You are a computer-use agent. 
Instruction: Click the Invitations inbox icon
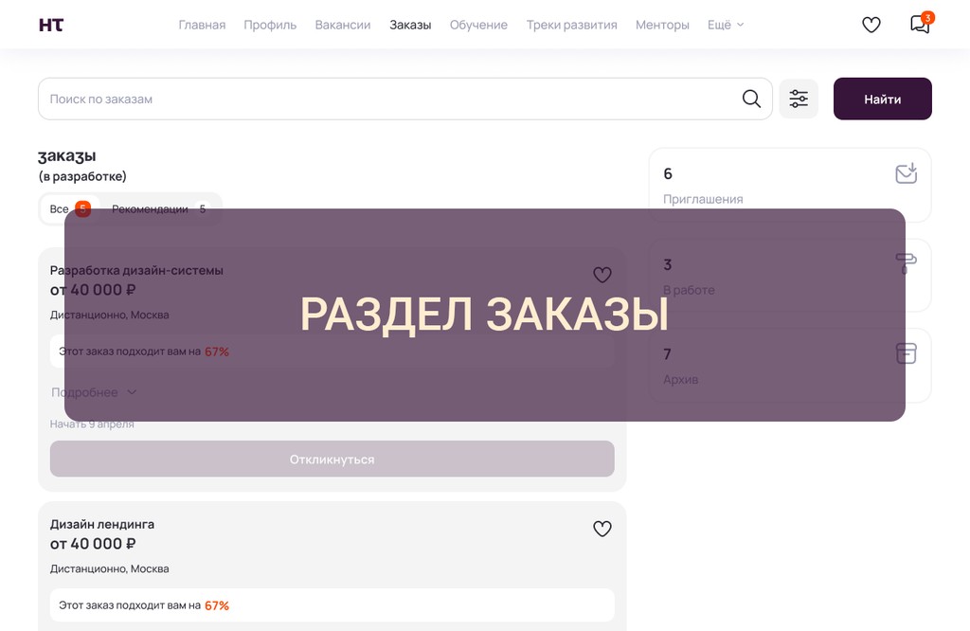tap(906, 173)
